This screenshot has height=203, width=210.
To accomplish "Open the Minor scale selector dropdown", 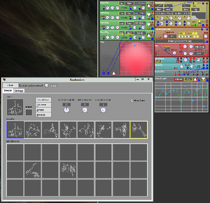I will click(180, 41).
